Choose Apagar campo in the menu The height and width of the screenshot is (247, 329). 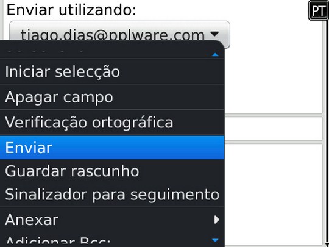(112, 97)
